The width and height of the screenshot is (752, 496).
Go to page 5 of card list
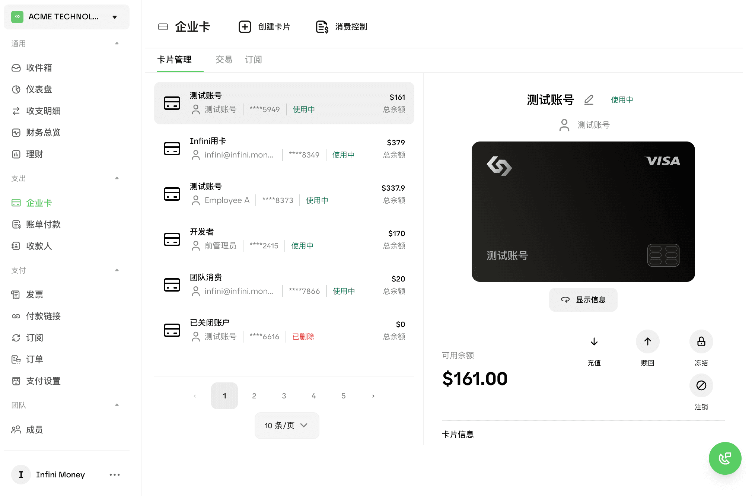pyautogui.click(x=344, y=396)
